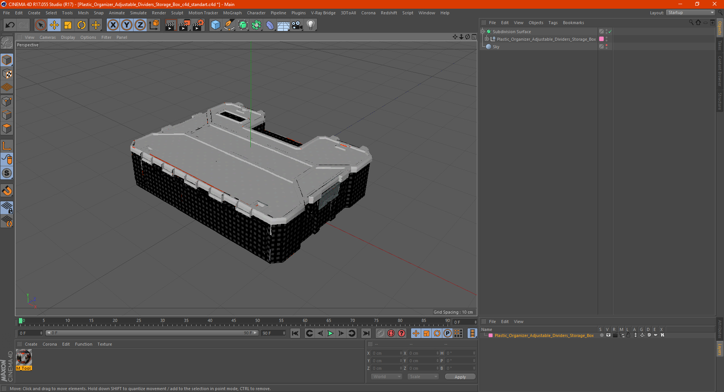Activate the Rotate tool in toolbar
724x392 pixels.
(x=81, y=25)
